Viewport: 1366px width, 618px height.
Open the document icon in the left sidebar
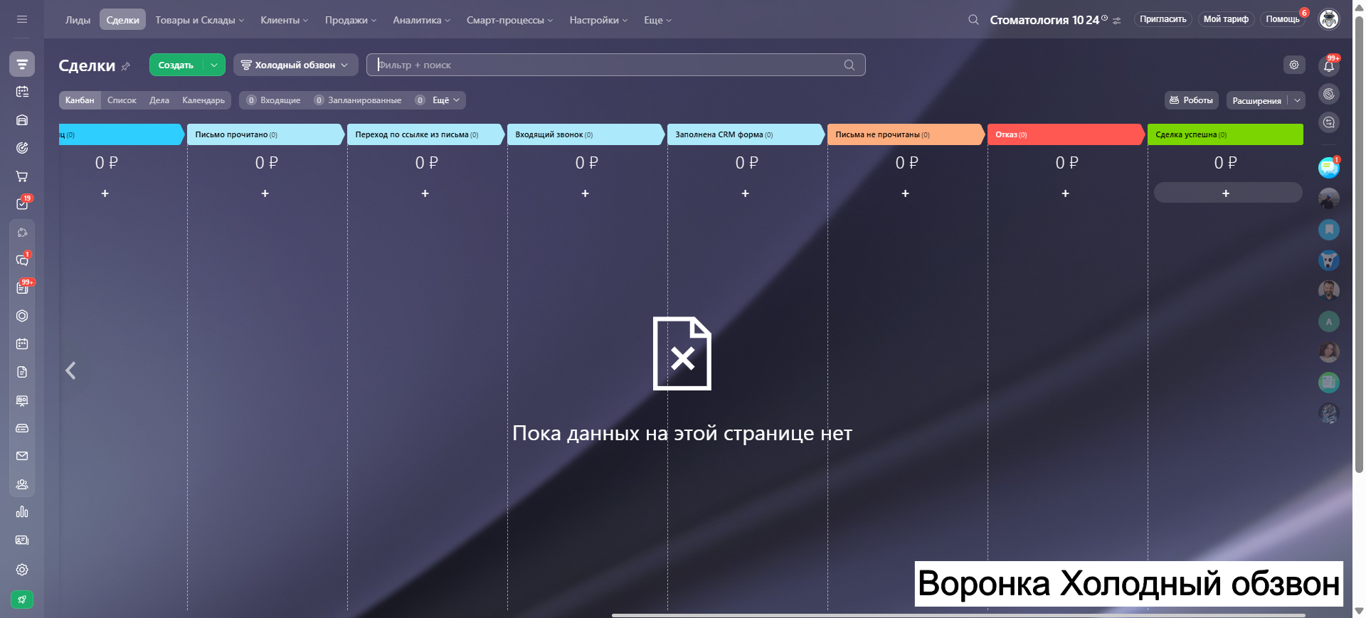(22, 372)
